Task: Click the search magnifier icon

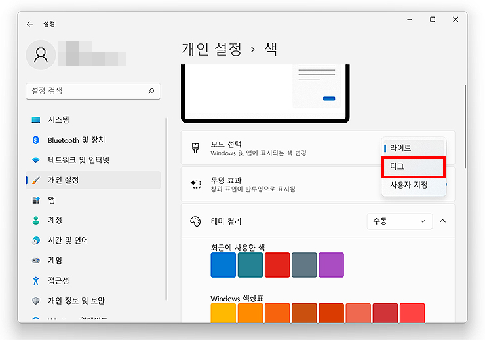Action: coord(151,91)
